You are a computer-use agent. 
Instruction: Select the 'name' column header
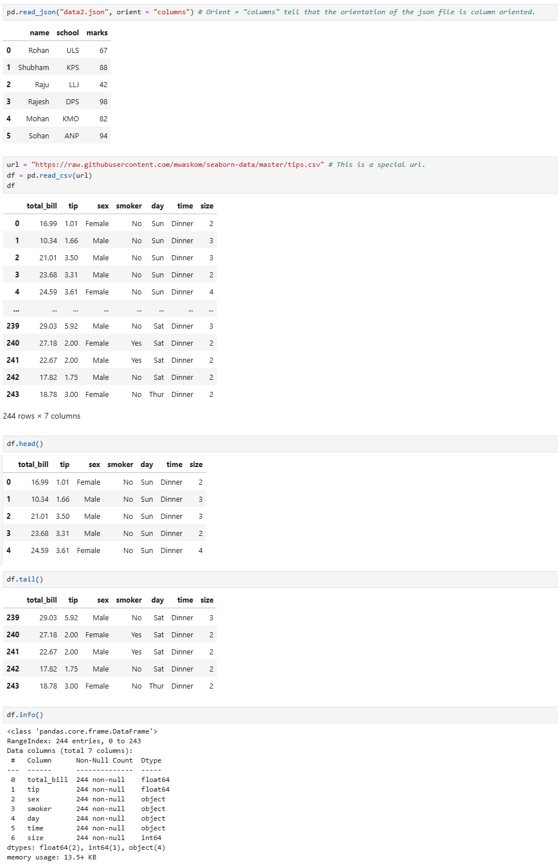[39, 33]
